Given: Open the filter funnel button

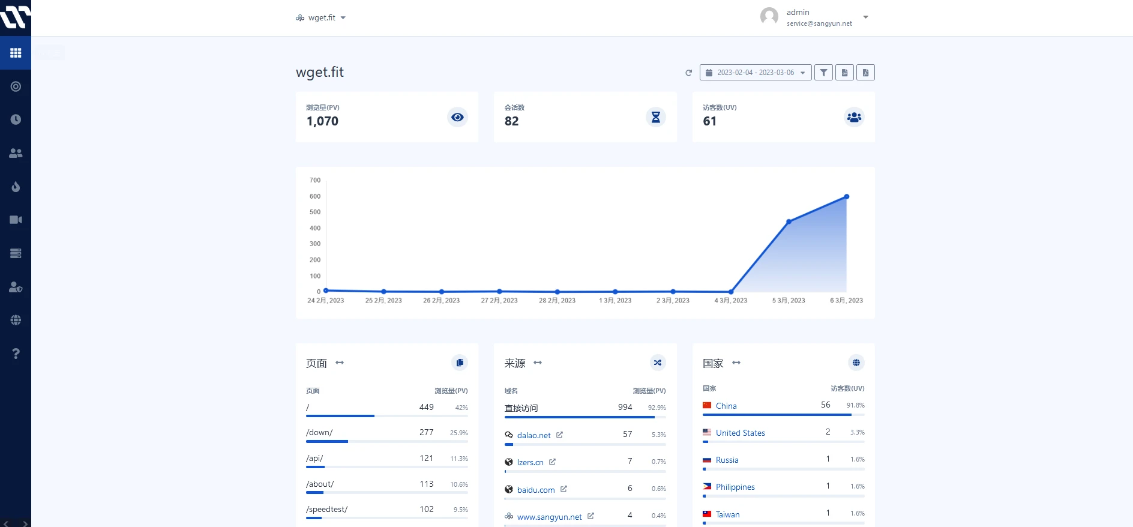Looking at the screenshot, I should coord(823,73).
